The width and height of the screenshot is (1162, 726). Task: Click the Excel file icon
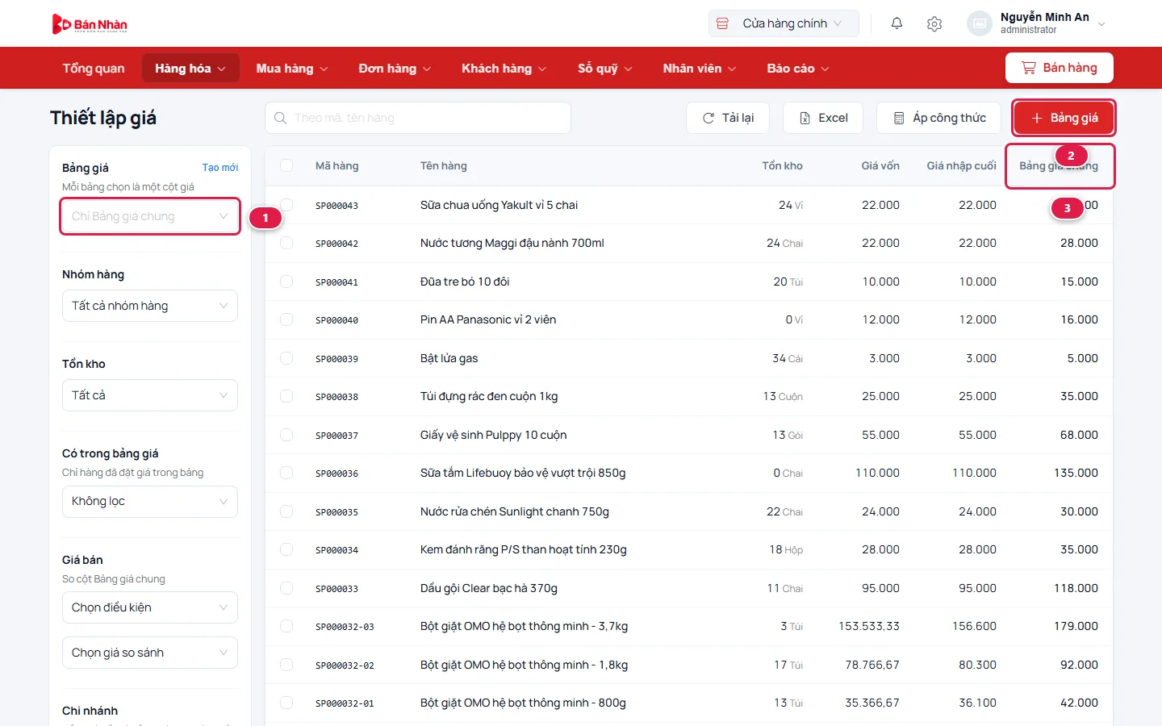[x=805, y=118]
